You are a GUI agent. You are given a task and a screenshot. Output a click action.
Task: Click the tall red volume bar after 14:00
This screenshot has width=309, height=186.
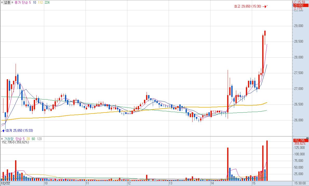[x=228, y=164]
